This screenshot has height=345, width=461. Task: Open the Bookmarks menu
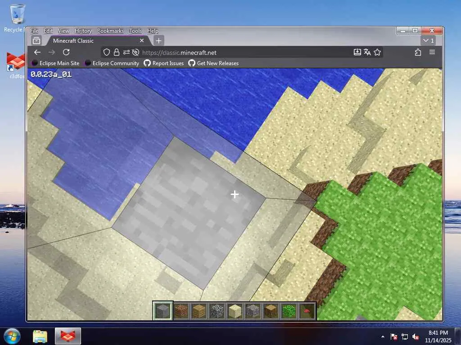(x=111, y=31)
